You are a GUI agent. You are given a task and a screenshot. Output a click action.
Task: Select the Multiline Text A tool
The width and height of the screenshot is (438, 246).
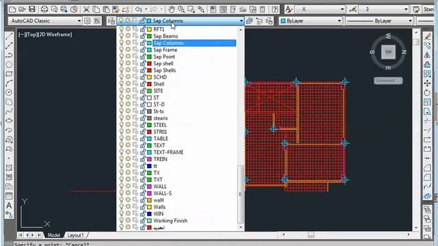click(x=9, y=206)
